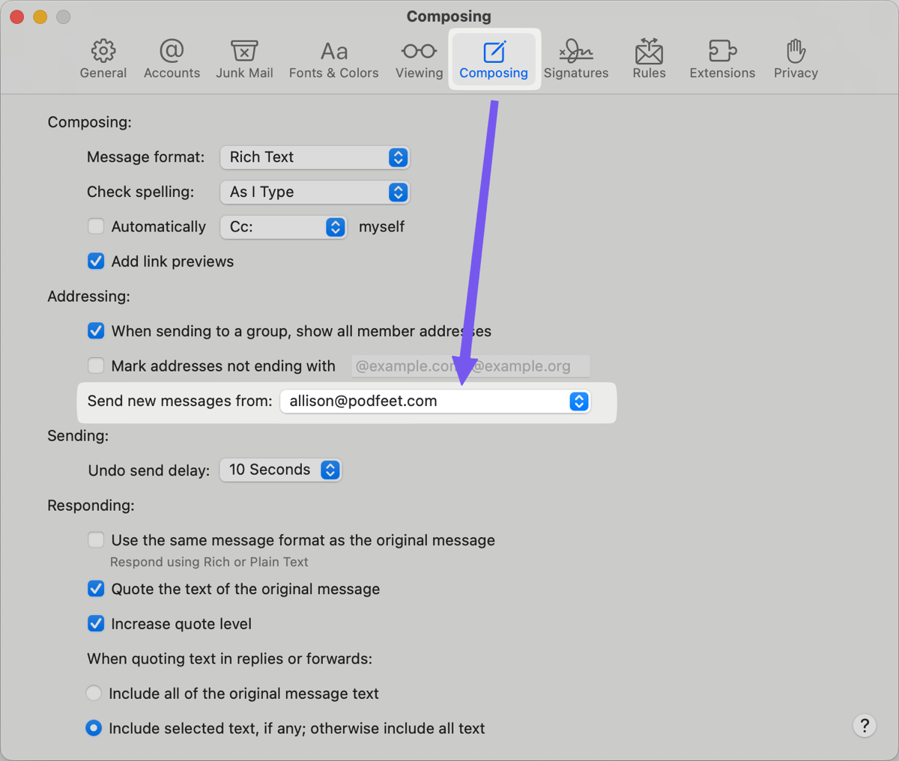Image resolution: width=899 pixels, height=761 pixels.
Task: Open the Message format Rich Text dropdown
Action: (315, 157)
